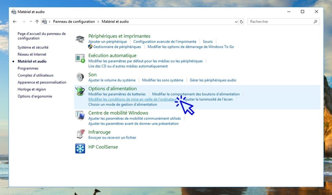Maximize the Matériel et audio window
This screenshot has width=332, height=195.
302,12
